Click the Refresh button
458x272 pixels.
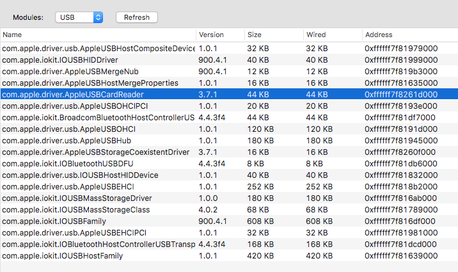(137, 17)
